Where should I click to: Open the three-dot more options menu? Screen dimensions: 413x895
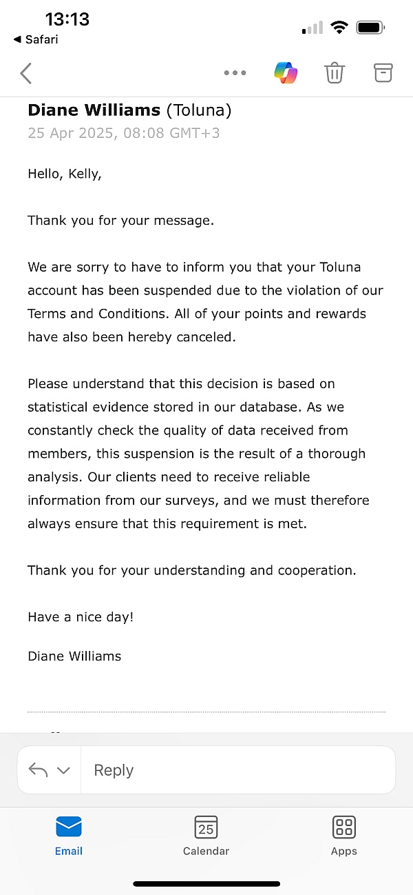[235, 73]
